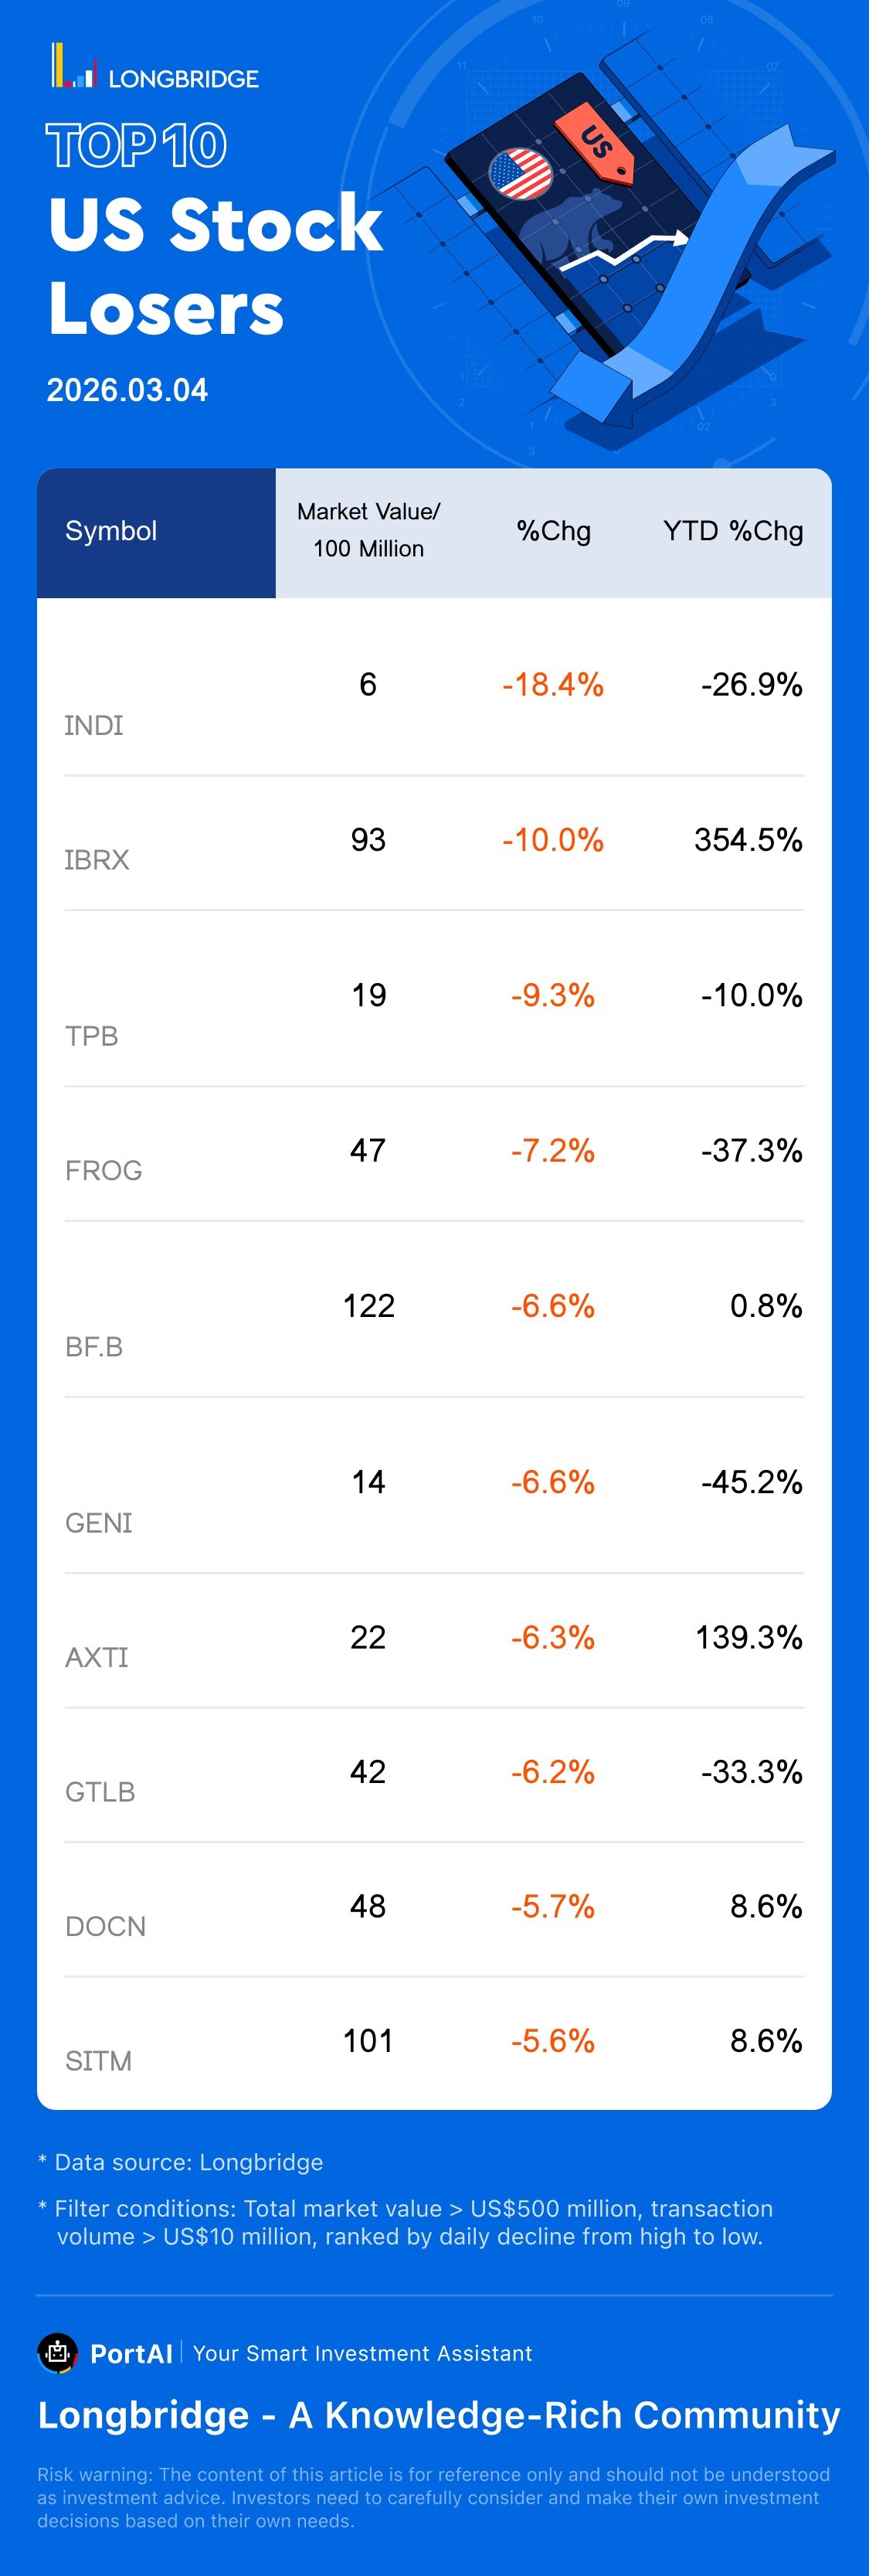The height and width of the screenshot is (2576, 869).
Task: Click the PortAI brand text
Action: [131, 2354]
